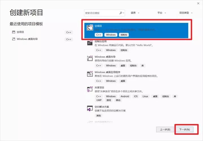
Task: Expand search history arrow beside magnifier
Action: click(124, 13)
